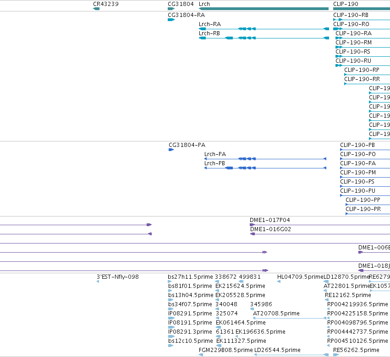Click CLIP-190-PA protein label
390x357 pixels.
[x=358, y=163]
